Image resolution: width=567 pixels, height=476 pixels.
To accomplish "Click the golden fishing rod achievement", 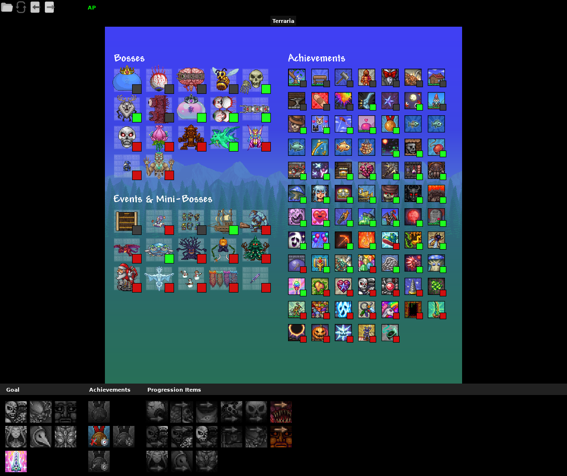I will (320, 147).
